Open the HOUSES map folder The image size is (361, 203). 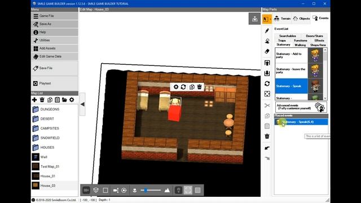55,147
